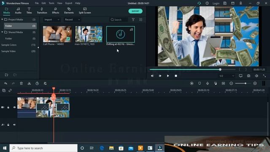The height and width of the screenshot is (152, 270).
Task: Click the media Search field
Action: [x=119, y=20]
